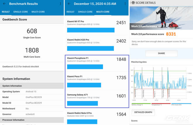Image resolution: width=193 pixels, height=125 pixels.
Task: Open RESULT tab in December 15 panel
Action: 70,12
